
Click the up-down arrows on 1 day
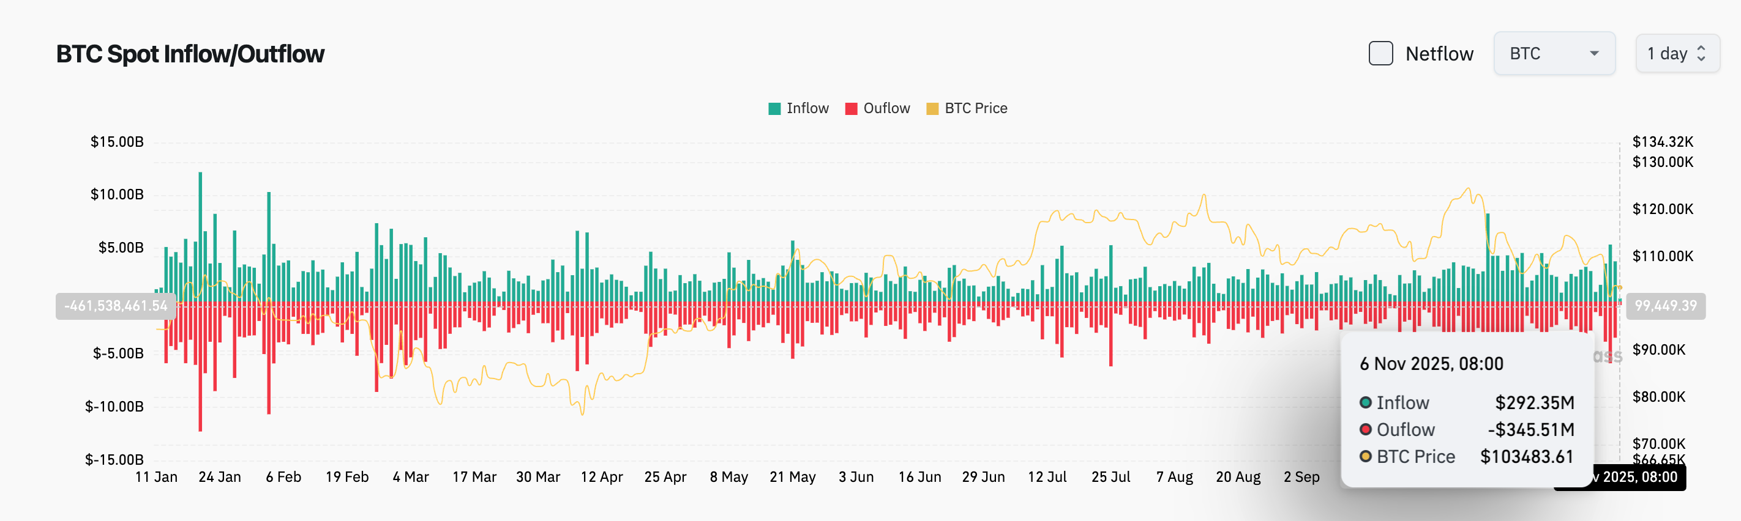1701,53
